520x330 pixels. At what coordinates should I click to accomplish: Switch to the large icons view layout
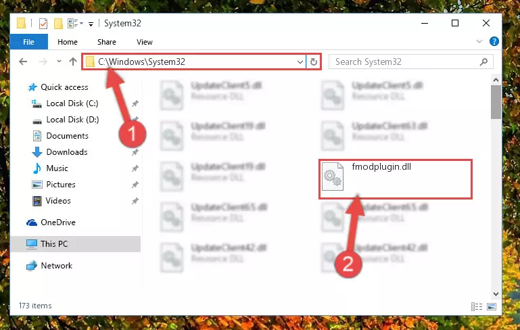tap(492, 306)
